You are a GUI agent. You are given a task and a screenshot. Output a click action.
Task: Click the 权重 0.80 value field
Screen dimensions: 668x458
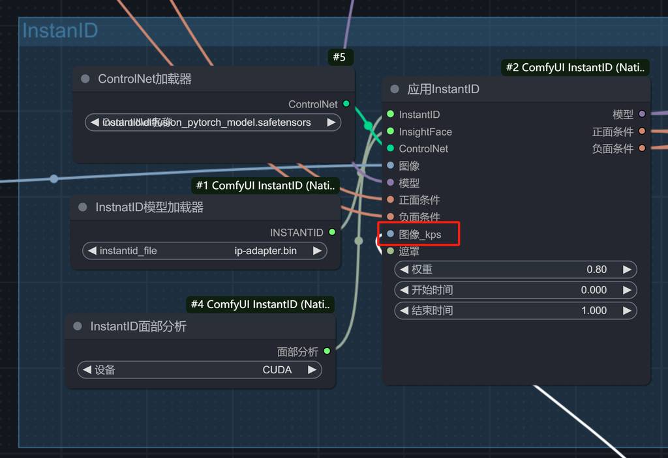point(515,270)
